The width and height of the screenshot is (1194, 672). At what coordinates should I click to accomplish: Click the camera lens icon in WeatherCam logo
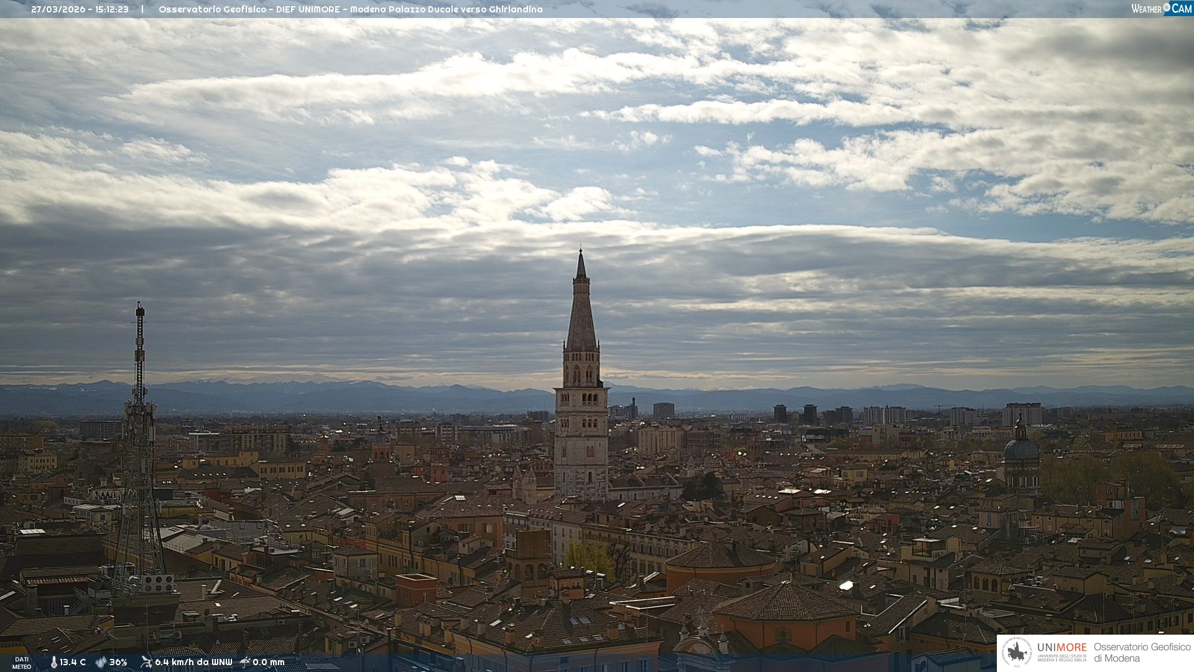[x=1167, y=7]
